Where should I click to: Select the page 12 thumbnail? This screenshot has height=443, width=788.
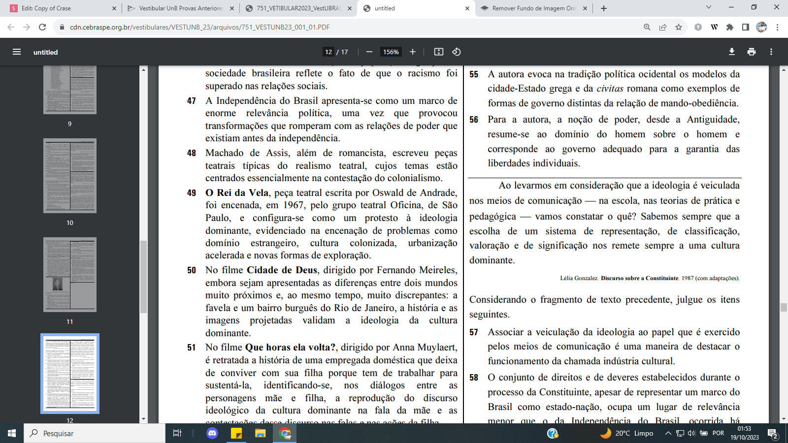point(70,374)
